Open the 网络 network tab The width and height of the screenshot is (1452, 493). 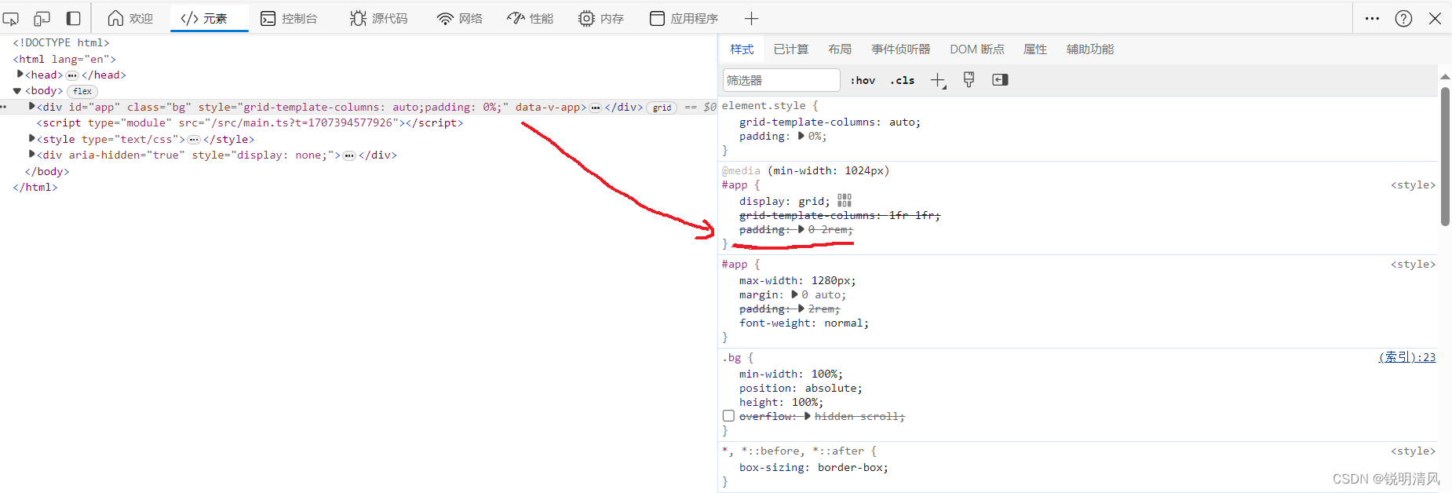(460, 18)
